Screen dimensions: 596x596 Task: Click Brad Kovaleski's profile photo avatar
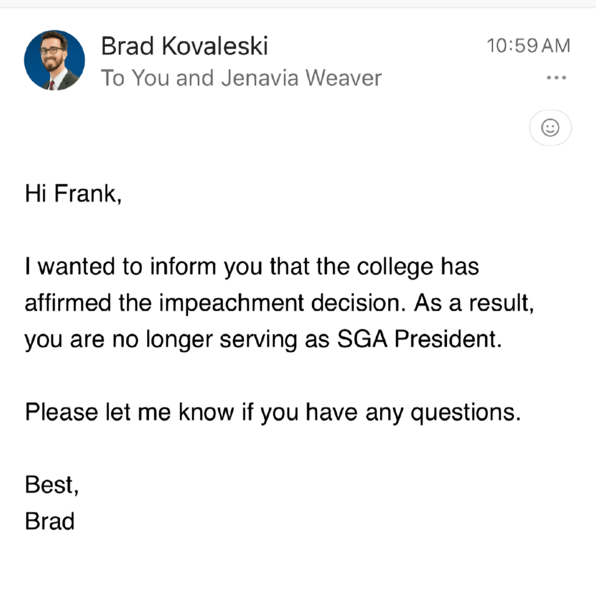pos(55,60)
